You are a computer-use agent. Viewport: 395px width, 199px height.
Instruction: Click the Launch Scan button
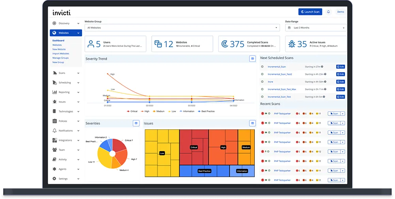[x=310, y=12]
